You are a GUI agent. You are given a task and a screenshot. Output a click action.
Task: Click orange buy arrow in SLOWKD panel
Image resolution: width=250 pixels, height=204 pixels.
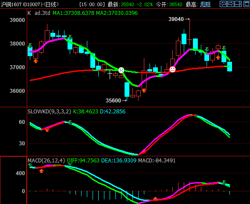(x=47, y=130)
